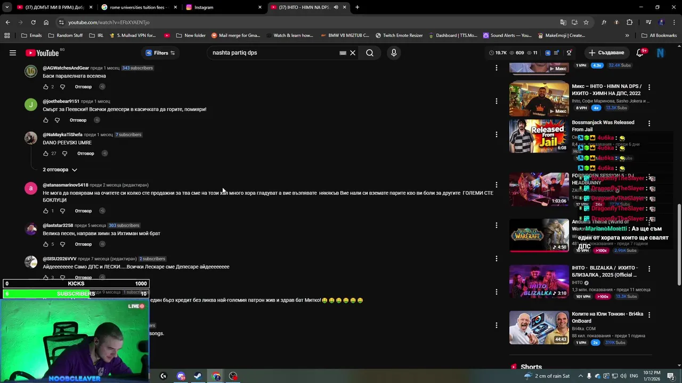Open menu for Bossmanjack Was Released video

tap(648, 123)
